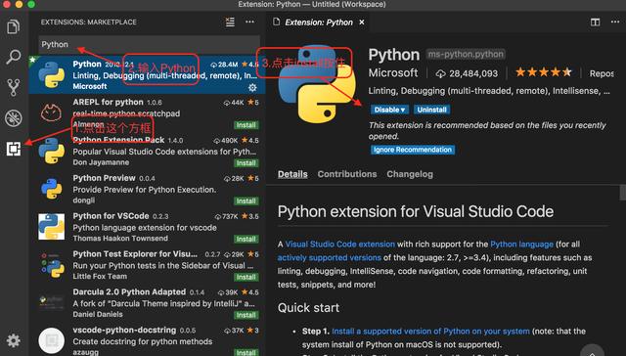Click the extensions search field containing Python
The height and width of the screenshot is (356, 626).
coord(150,44)
